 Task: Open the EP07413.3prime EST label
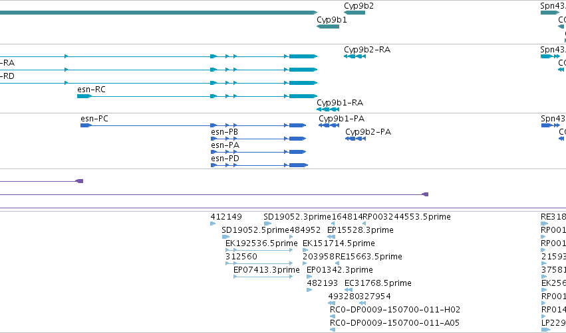tap(267, 270)
